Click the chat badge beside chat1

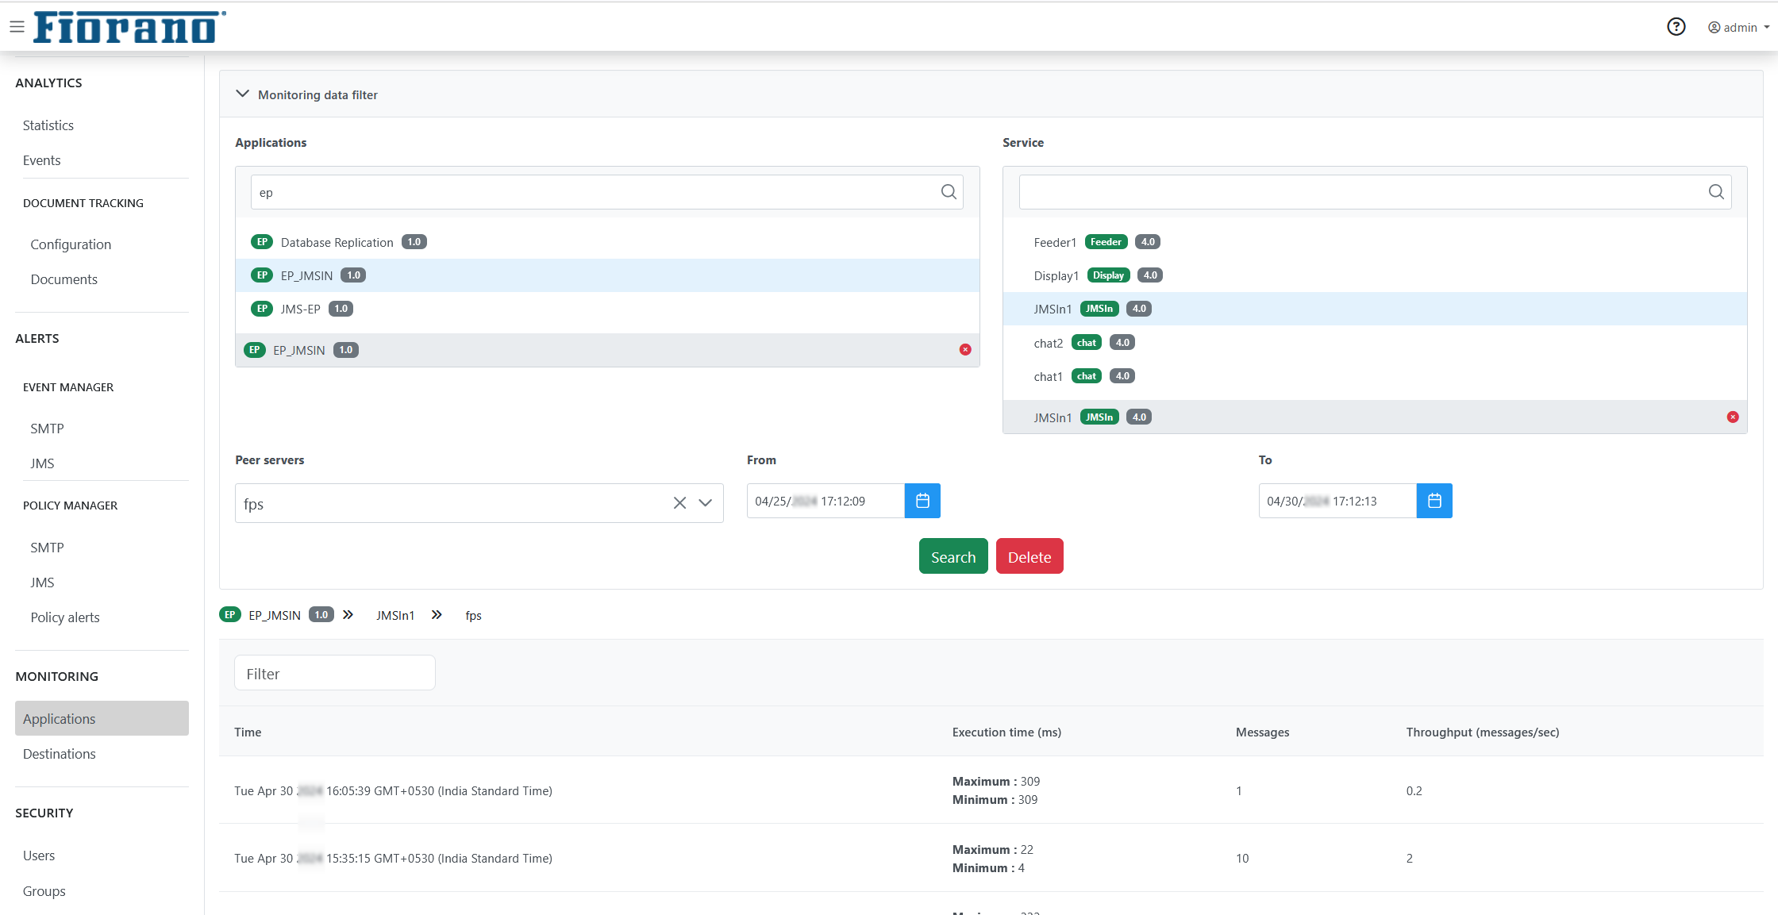(x=1087, y=376)
